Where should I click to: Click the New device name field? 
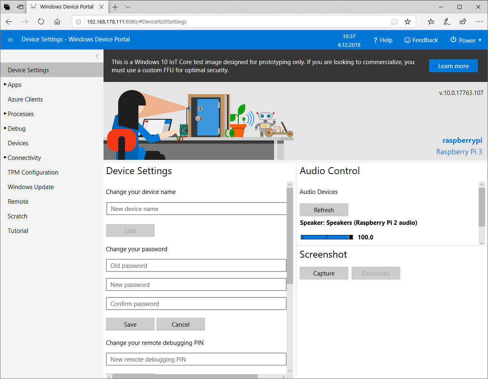(196, 209)
